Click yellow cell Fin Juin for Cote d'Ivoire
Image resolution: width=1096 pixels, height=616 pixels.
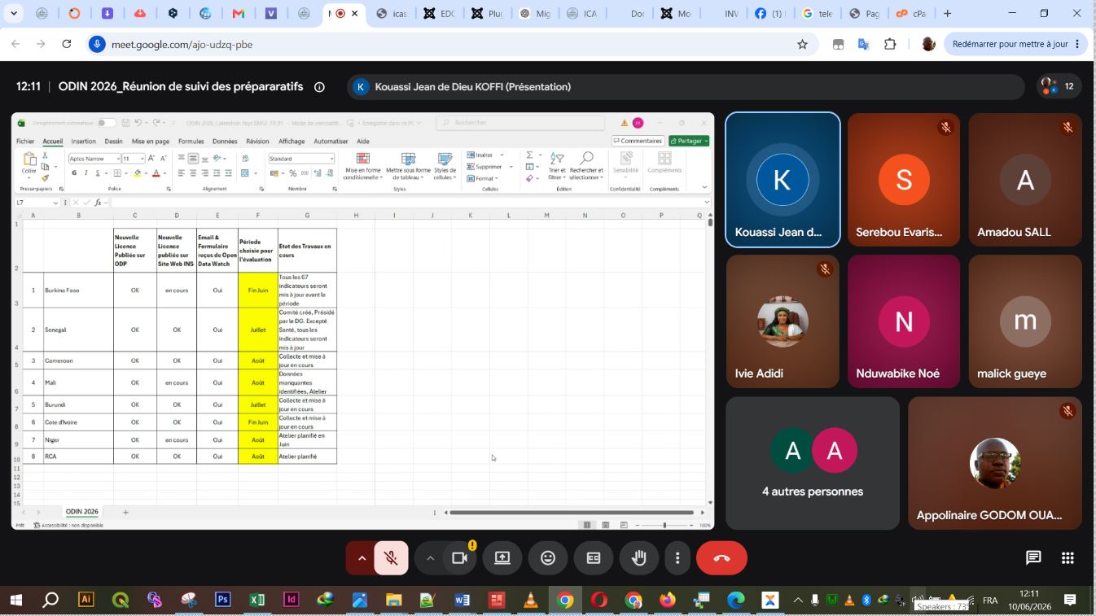pyautogui.click(x=258, y=422)
